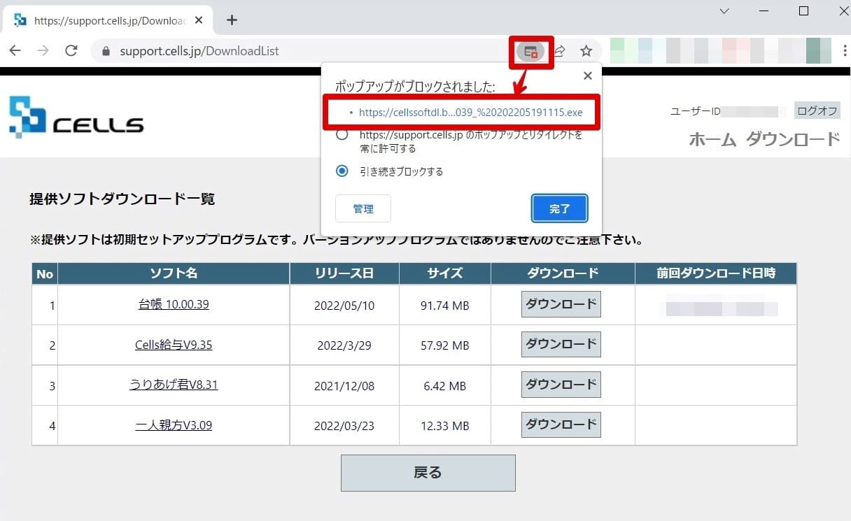Click the browser back arrow
851x521 pixels.
coord(15,51)
